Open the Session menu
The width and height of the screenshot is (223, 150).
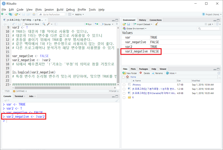pos(49,9)
